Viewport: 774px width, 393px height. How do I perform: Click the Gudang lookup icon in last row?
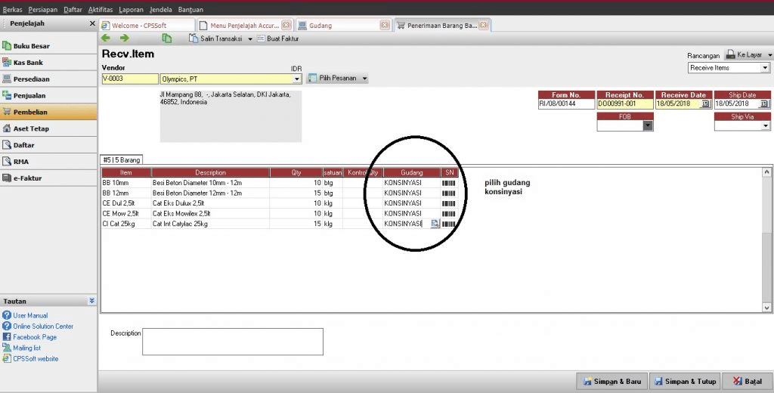coord(435,224)
